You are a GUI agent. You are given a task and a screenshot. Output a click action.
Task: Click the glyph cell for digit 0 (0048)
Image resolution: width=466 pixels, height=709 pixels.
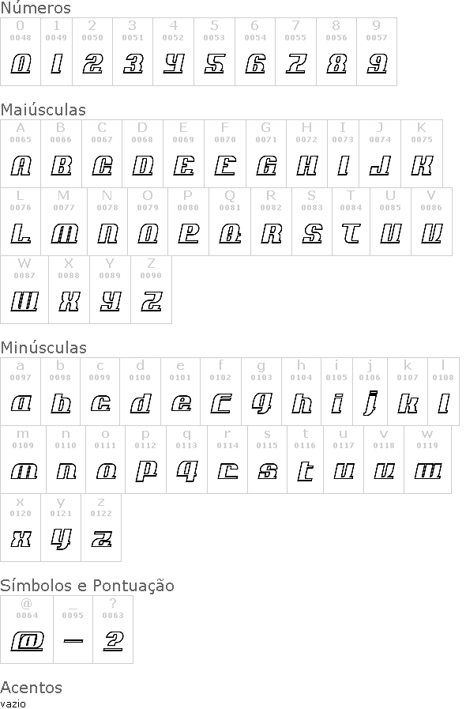click(x=21, y=51)
